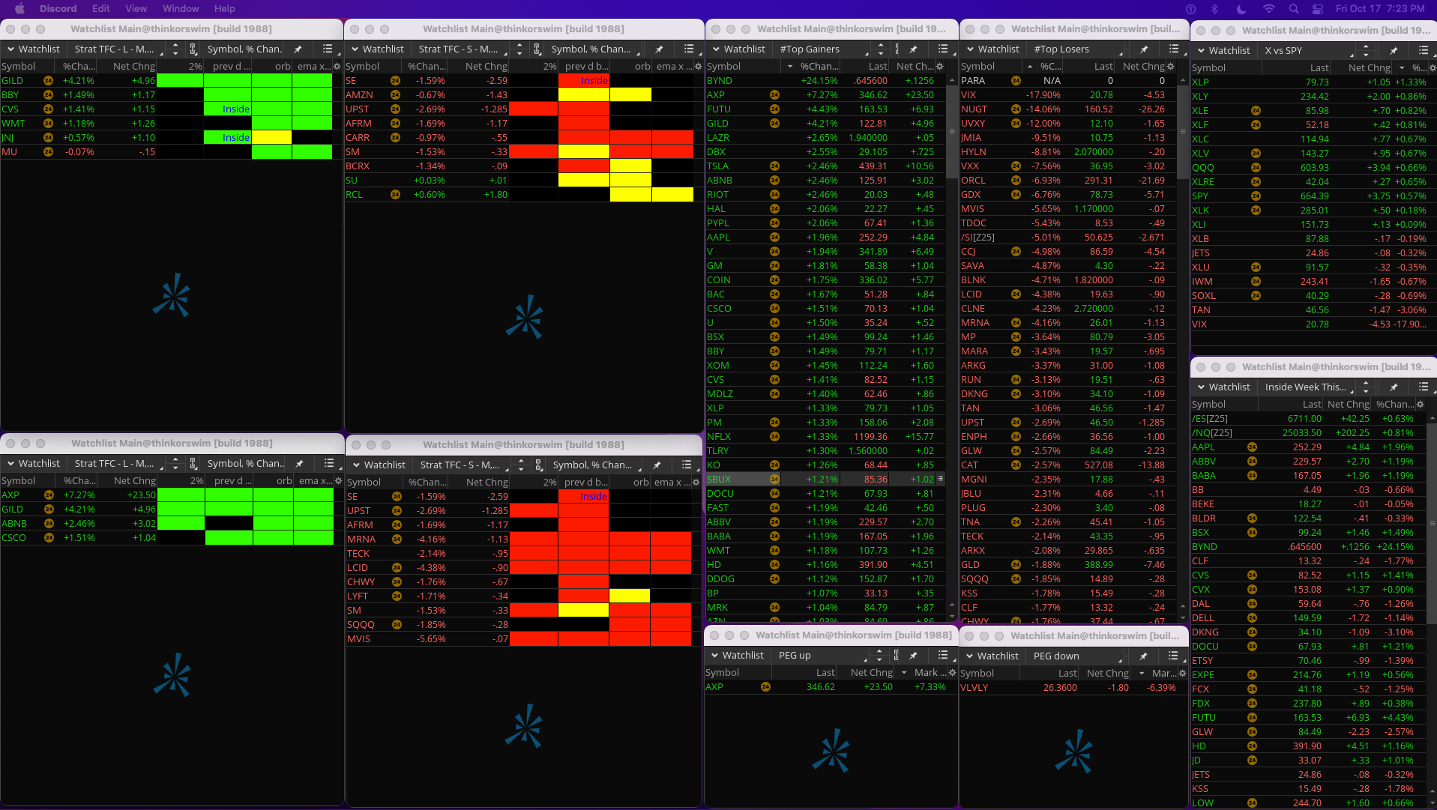Image resolution: width=1437 pixels, height=810 pixels.
Task: Toggle the pin in X vs SPY watchlist
Action: click(x=1394, y=50)
